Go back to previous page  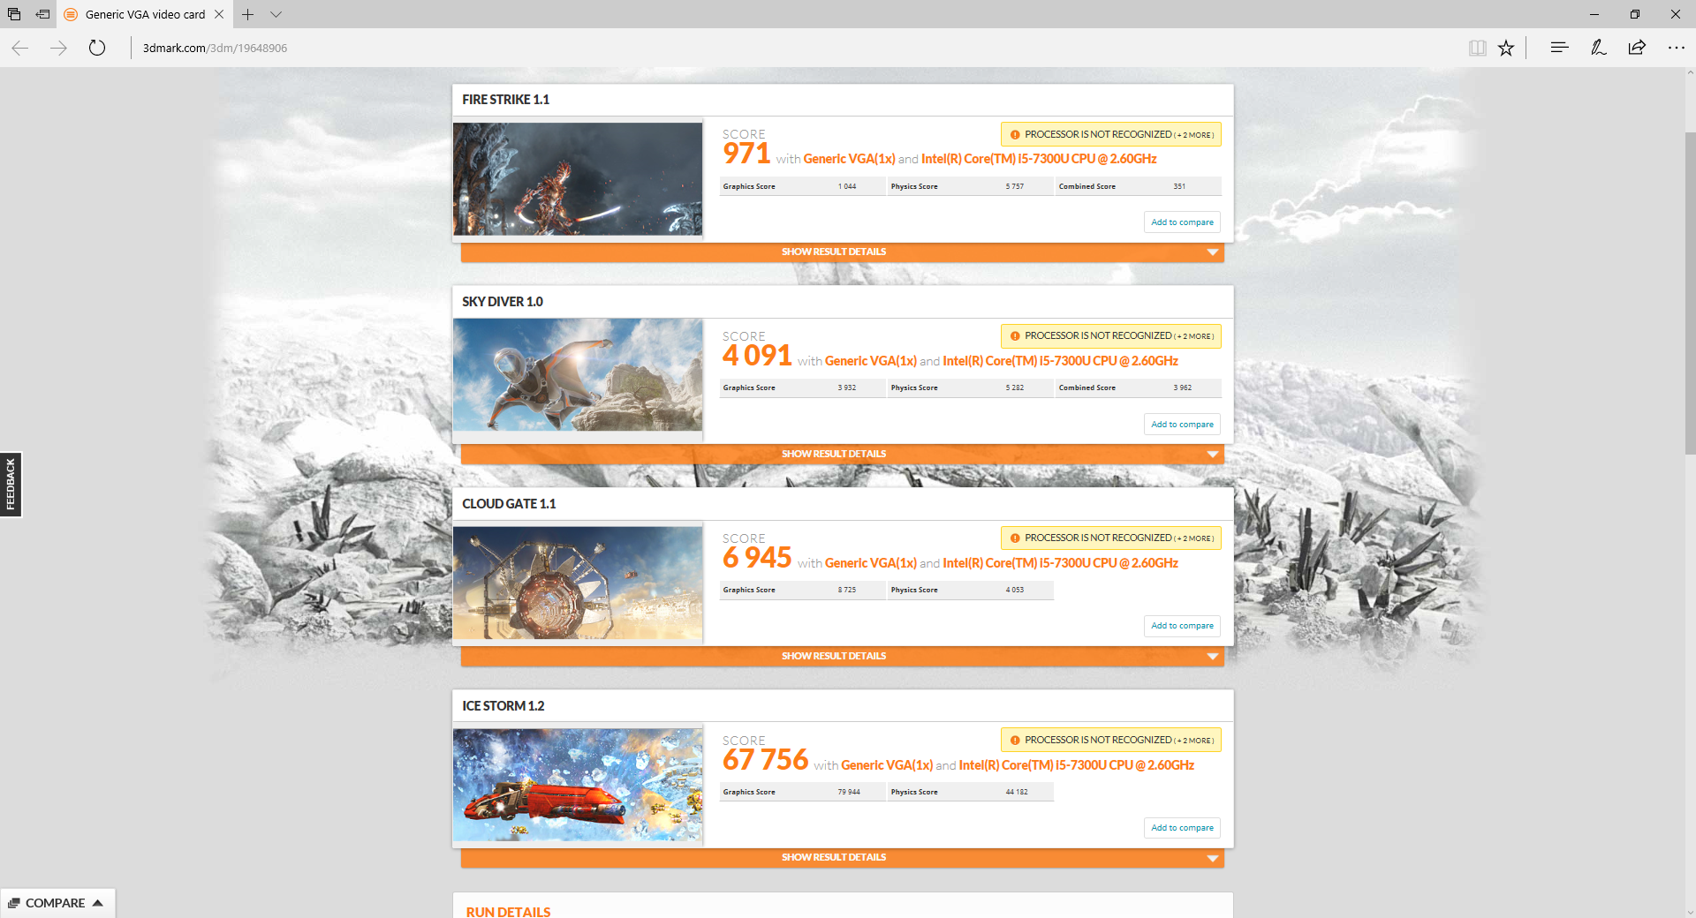pyautogui.click(x=20, y=48)
